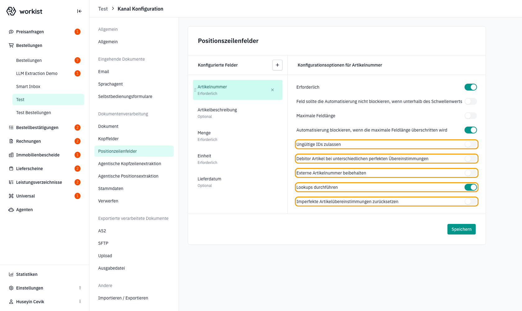Viewport: 522px width, 311px height.
Task: Open the Kopffelder section
Action: [108, 139]
